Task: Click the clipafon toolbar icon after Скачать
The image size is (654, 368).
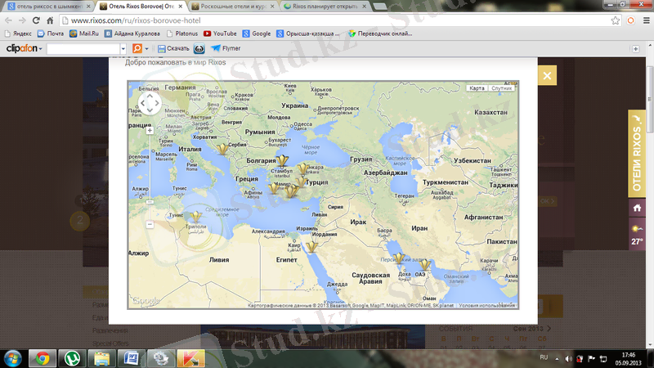Action: [199, 49]
